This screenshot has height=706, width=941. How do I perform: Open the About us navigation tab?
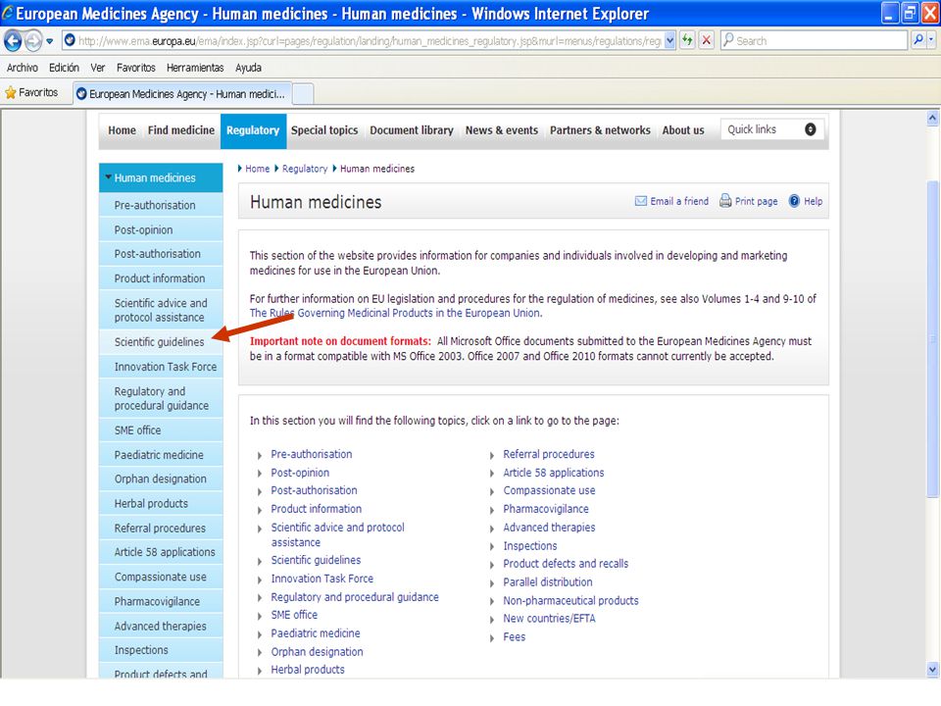[683, 130]
